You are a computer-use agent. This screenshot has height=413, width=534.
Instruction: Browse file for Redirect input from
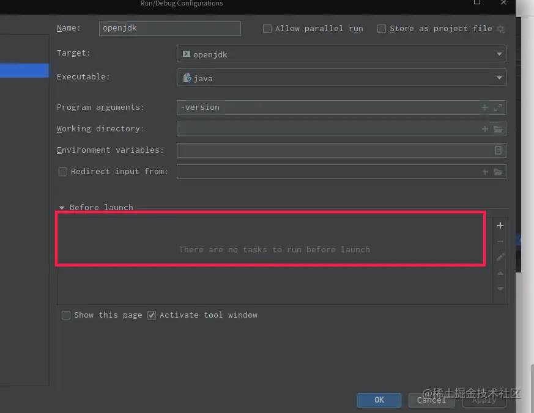pos(498,172)
